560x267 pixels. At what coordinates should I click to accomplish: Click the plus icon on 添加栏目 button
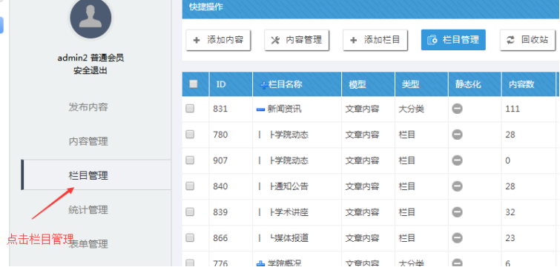(x=354, y=40)
